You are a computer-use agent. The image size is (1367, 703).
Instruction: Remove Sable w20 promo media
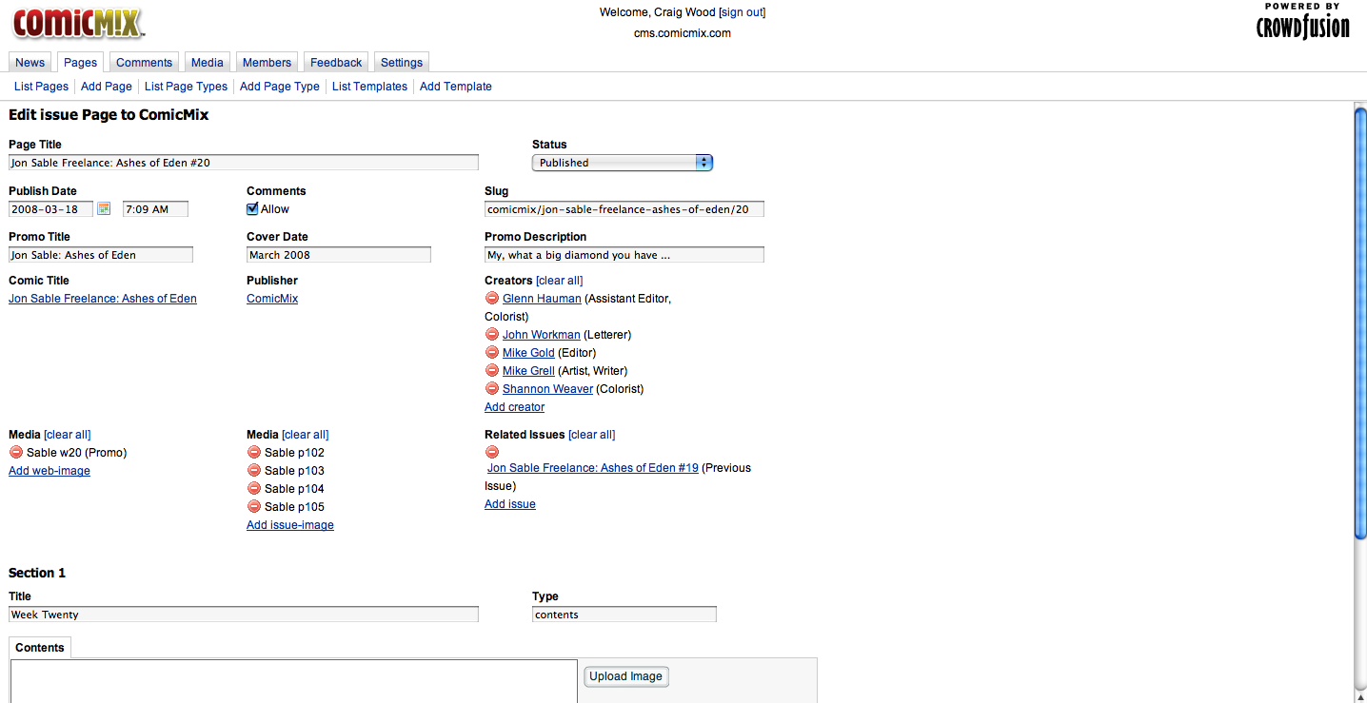(x=16, y=453)
